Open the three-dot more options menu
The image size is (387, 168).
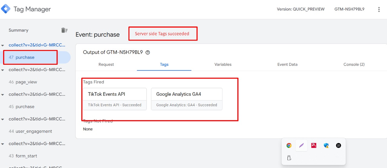pyautogui.click(x=379, y=9)
